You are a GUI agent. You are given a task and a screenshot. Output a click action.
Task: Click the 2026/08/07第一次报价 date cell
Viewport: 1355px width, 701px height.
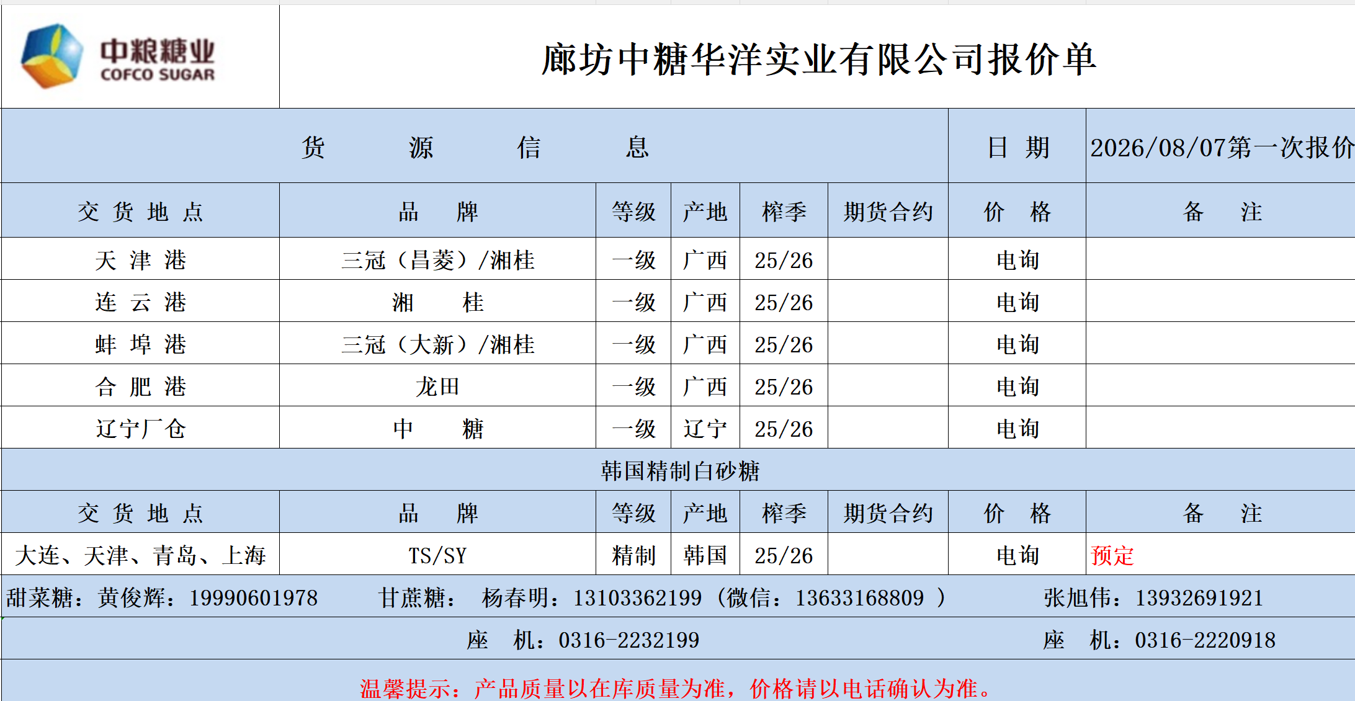1221,146
